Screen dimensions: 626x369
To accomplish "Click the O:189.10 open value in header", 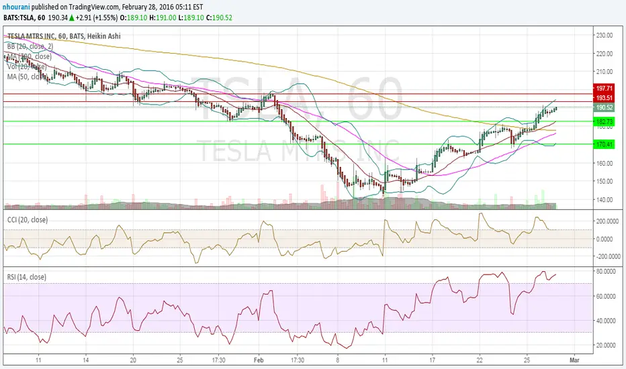I will (134, 18).
